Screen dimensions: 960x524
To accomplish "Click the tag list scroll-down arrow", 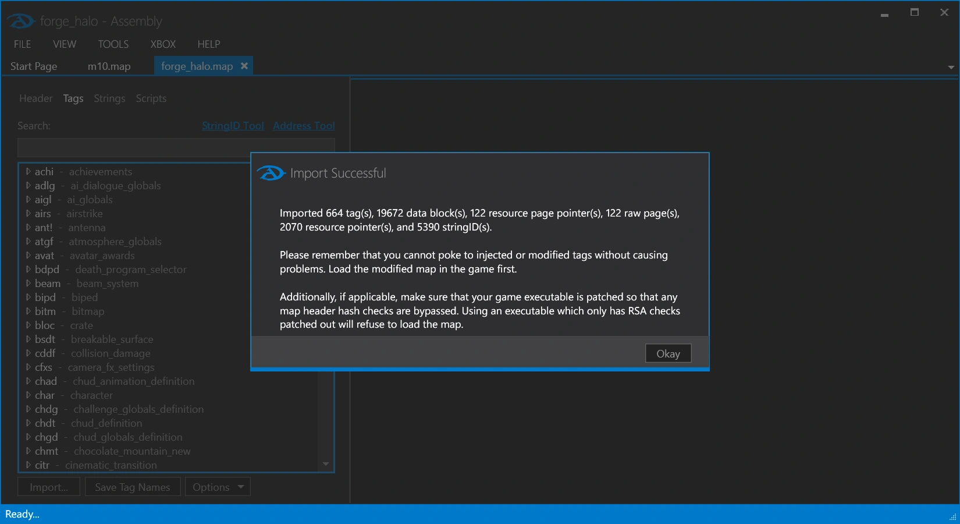I will [x=326, y=464].
